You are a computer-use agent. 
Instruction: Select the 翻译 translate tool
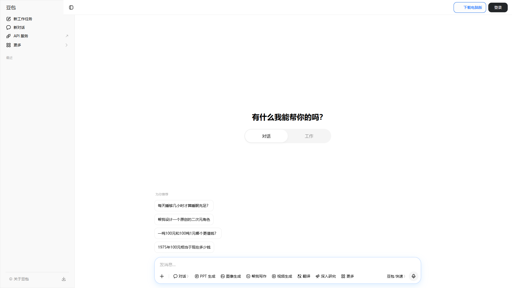click(304, 276)
